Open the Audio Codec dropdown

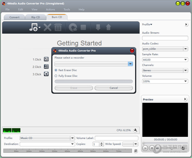(x=185, y=49)
